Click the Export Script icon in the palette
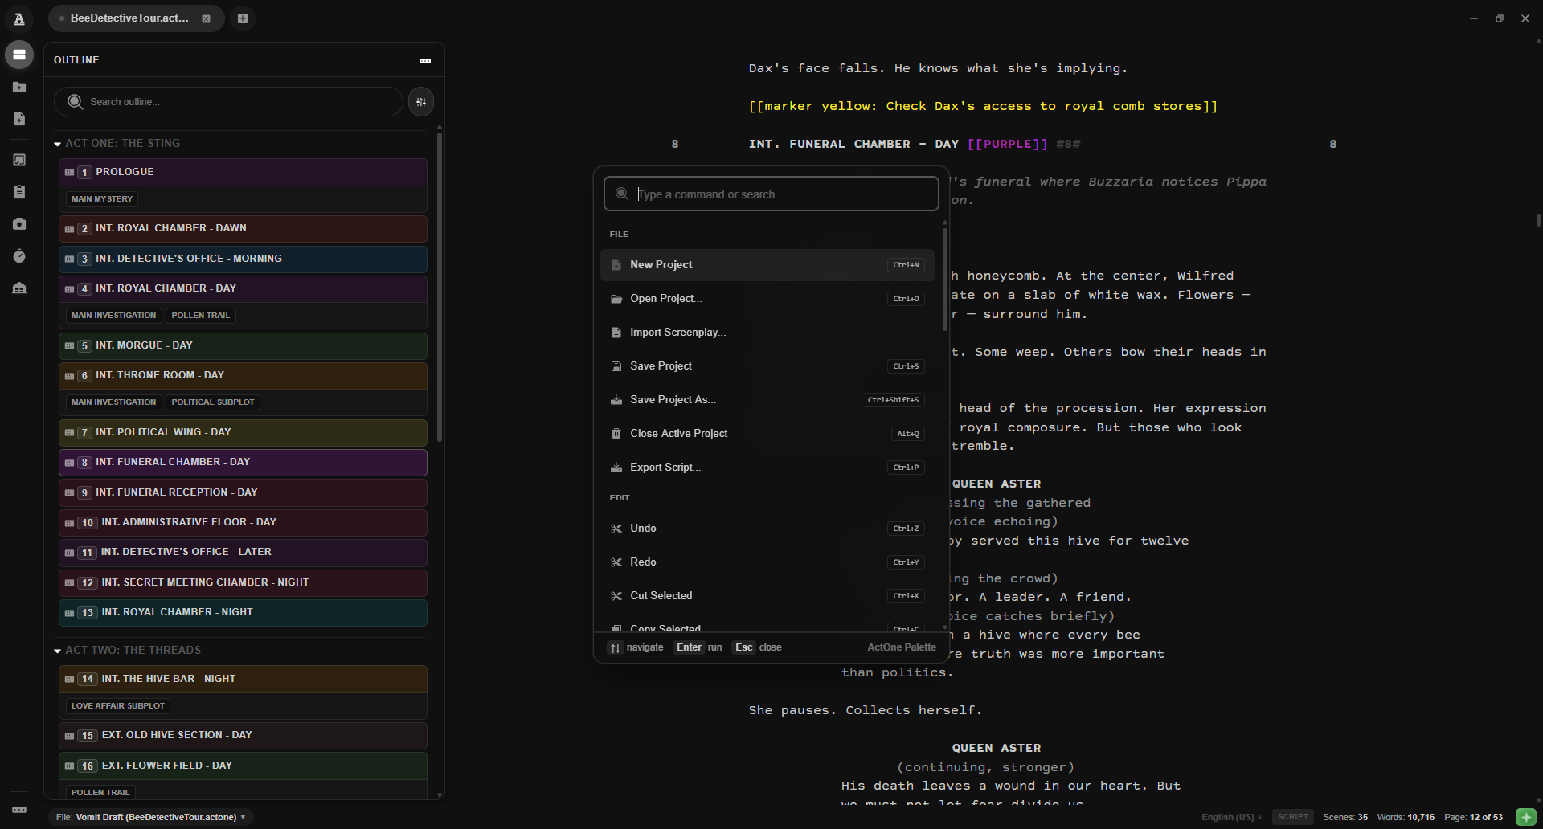Image resolution: width=1543 pixels, height=829 pixels. (616, 468)
